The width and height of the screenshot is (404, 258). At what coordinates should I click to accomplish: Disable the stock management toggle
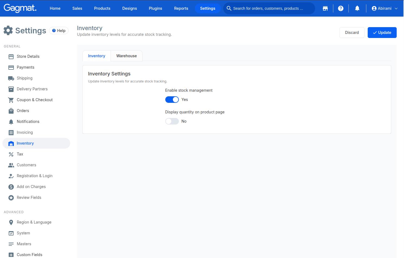(x=172, y=100)
